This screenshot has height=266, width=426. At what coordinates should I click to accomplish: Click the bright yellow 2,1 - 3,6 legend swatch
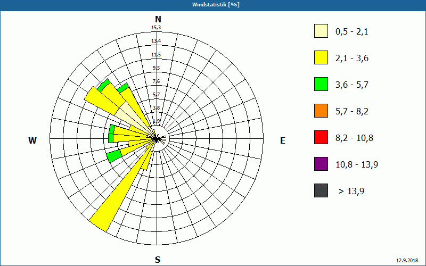point(321,57)
